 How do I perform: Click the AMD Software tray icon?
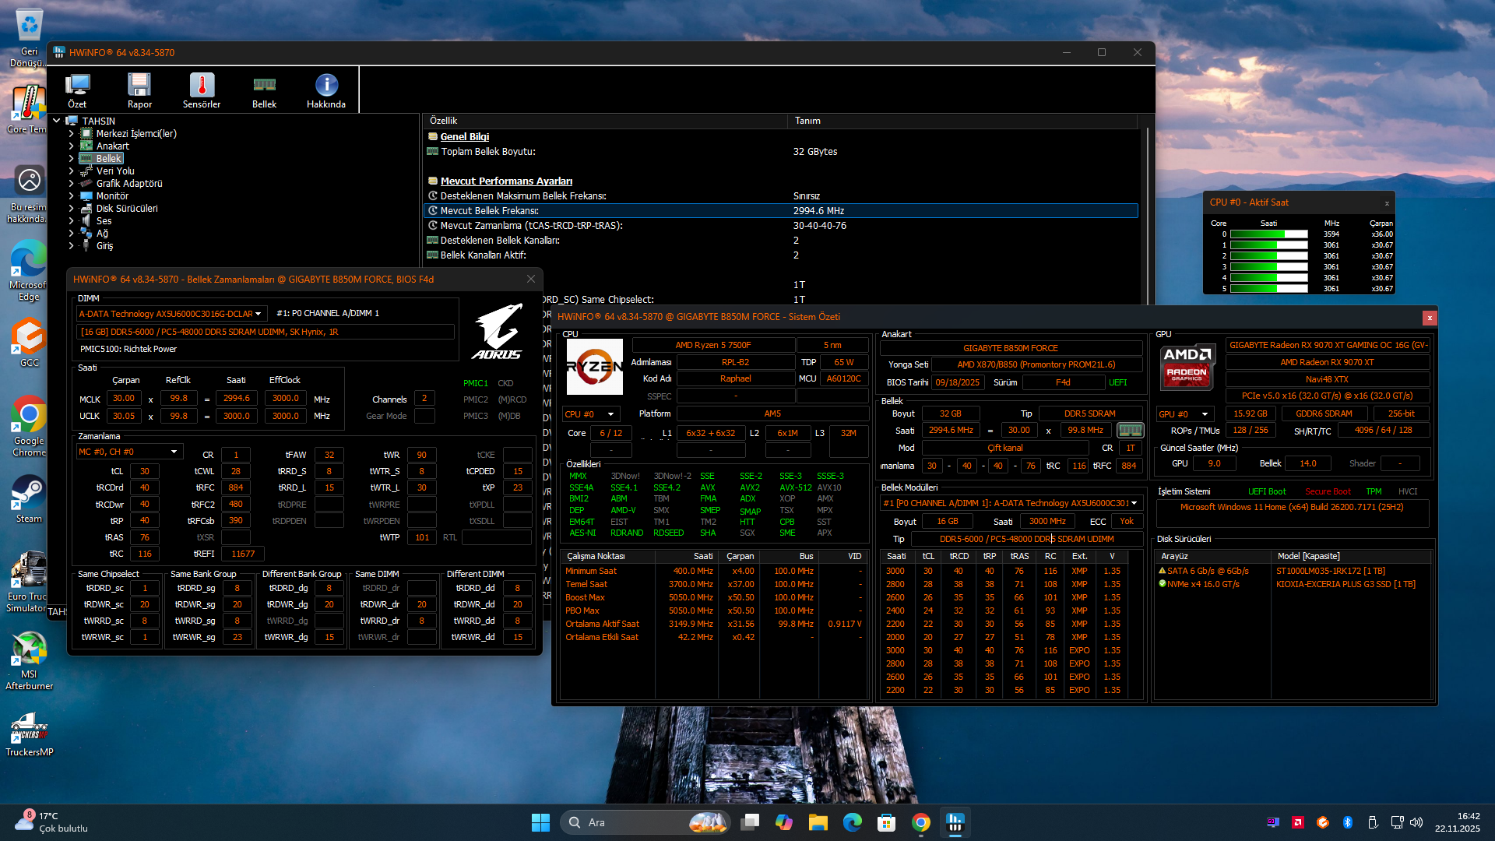click(x=1298, y=822)
